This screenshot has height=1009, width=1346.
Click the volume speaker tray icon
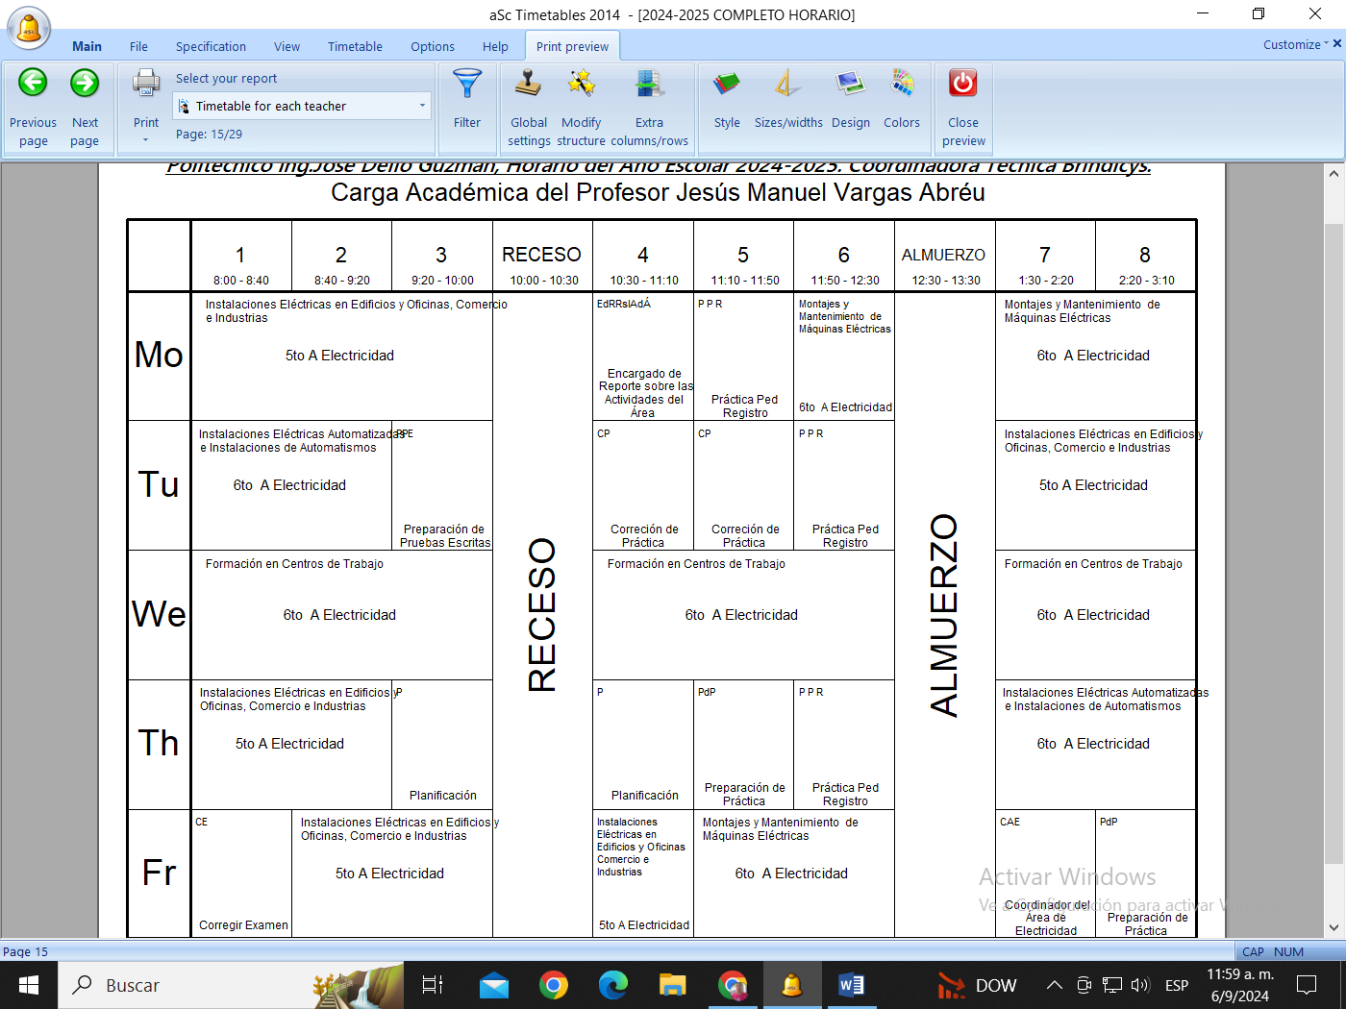tap(1140, 985)
